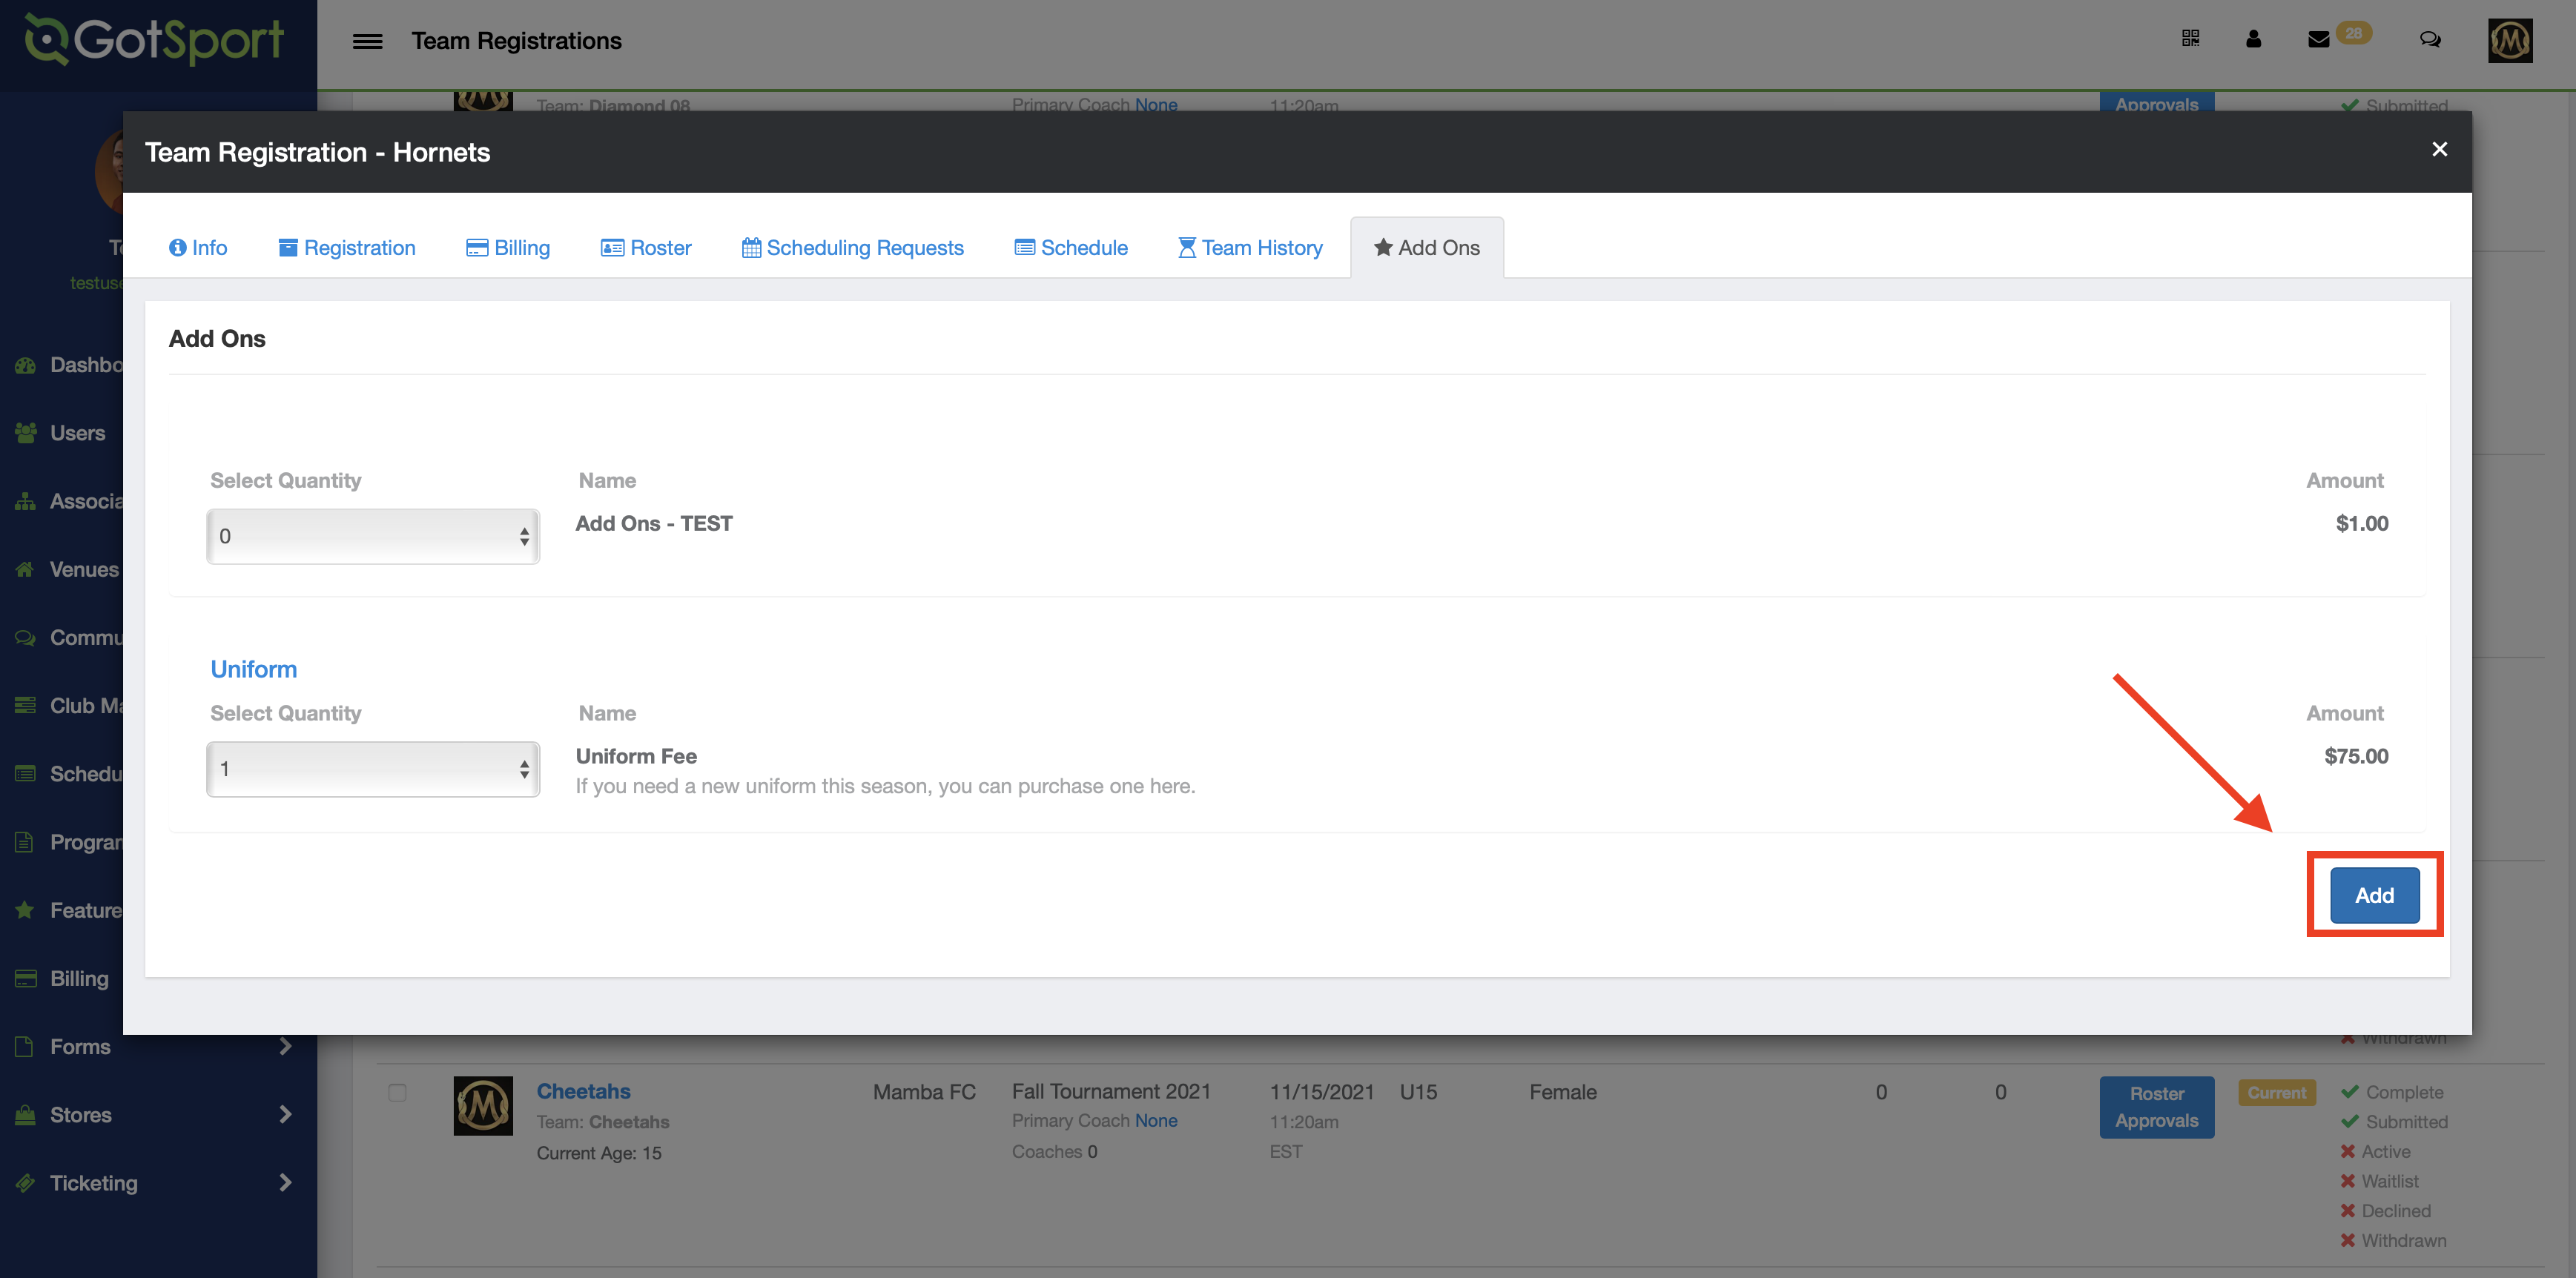Screen dimensions: 2576x1278
Task: Expand the Forms sidebar chevron
Action: (x=285, y=1046)
